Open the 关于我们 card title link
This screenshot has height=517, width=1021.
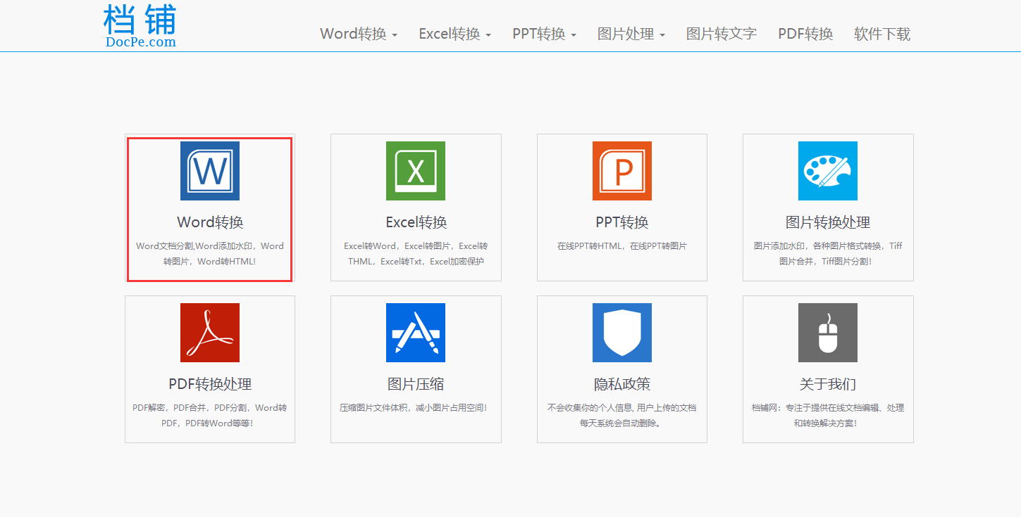point(828,384)
